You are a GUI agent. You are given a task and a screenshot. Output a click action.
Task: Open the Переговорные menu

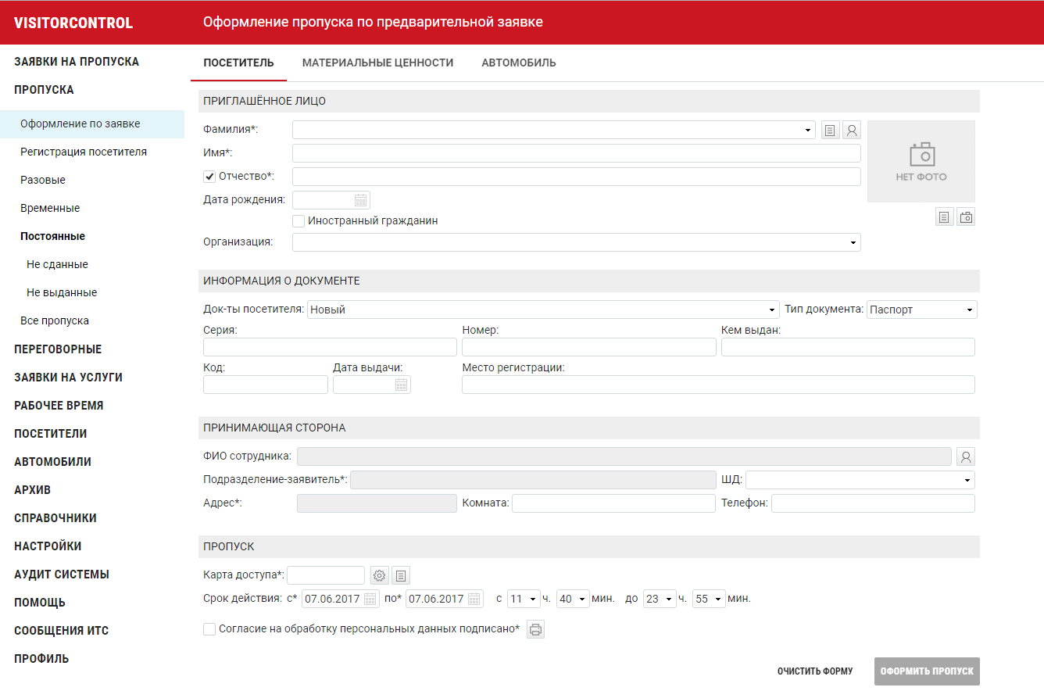58,349
